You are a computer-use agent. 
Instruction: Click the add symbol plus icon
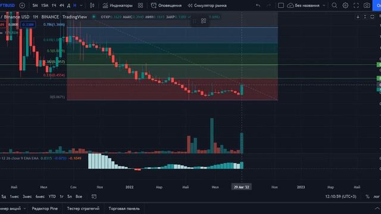pos(22,5)
